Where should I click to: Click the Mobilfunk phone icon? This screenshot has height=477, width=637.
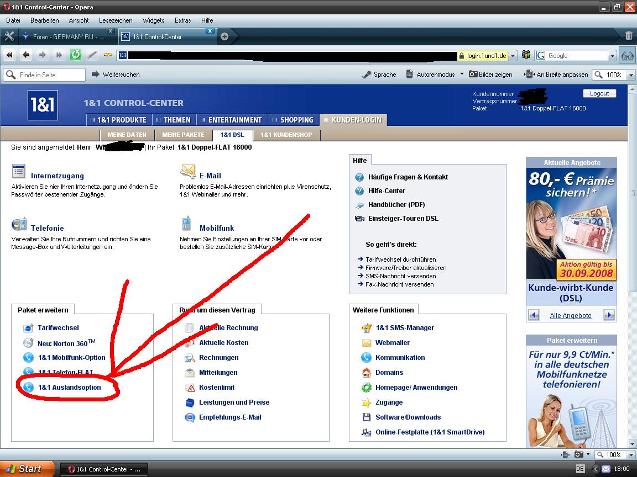tap(187, 224)
